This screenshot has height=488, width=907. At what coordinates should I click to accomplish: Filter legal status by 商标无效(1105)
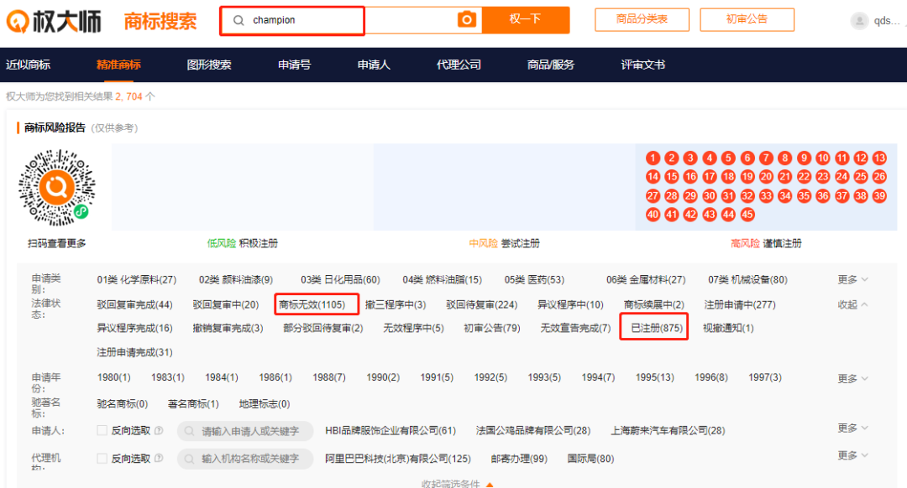click(312, 304)
